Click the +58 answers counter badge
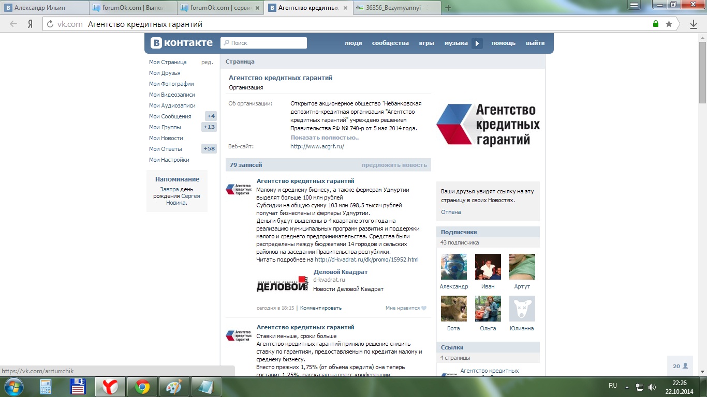The width and height of the screenshot is (707, 397). point(209,149)
